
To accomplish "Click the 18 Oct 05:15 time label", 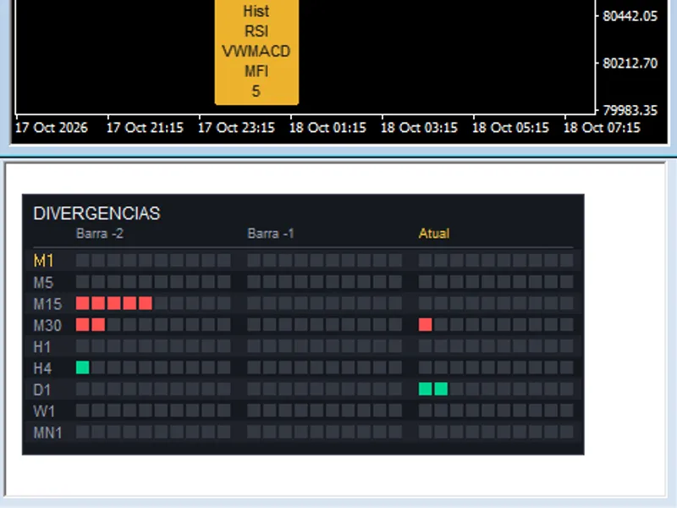I will click(x=511, y=128).
